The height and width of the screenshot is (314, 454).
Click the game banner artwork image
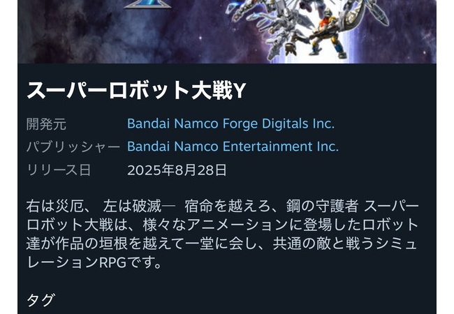point(227,31)
